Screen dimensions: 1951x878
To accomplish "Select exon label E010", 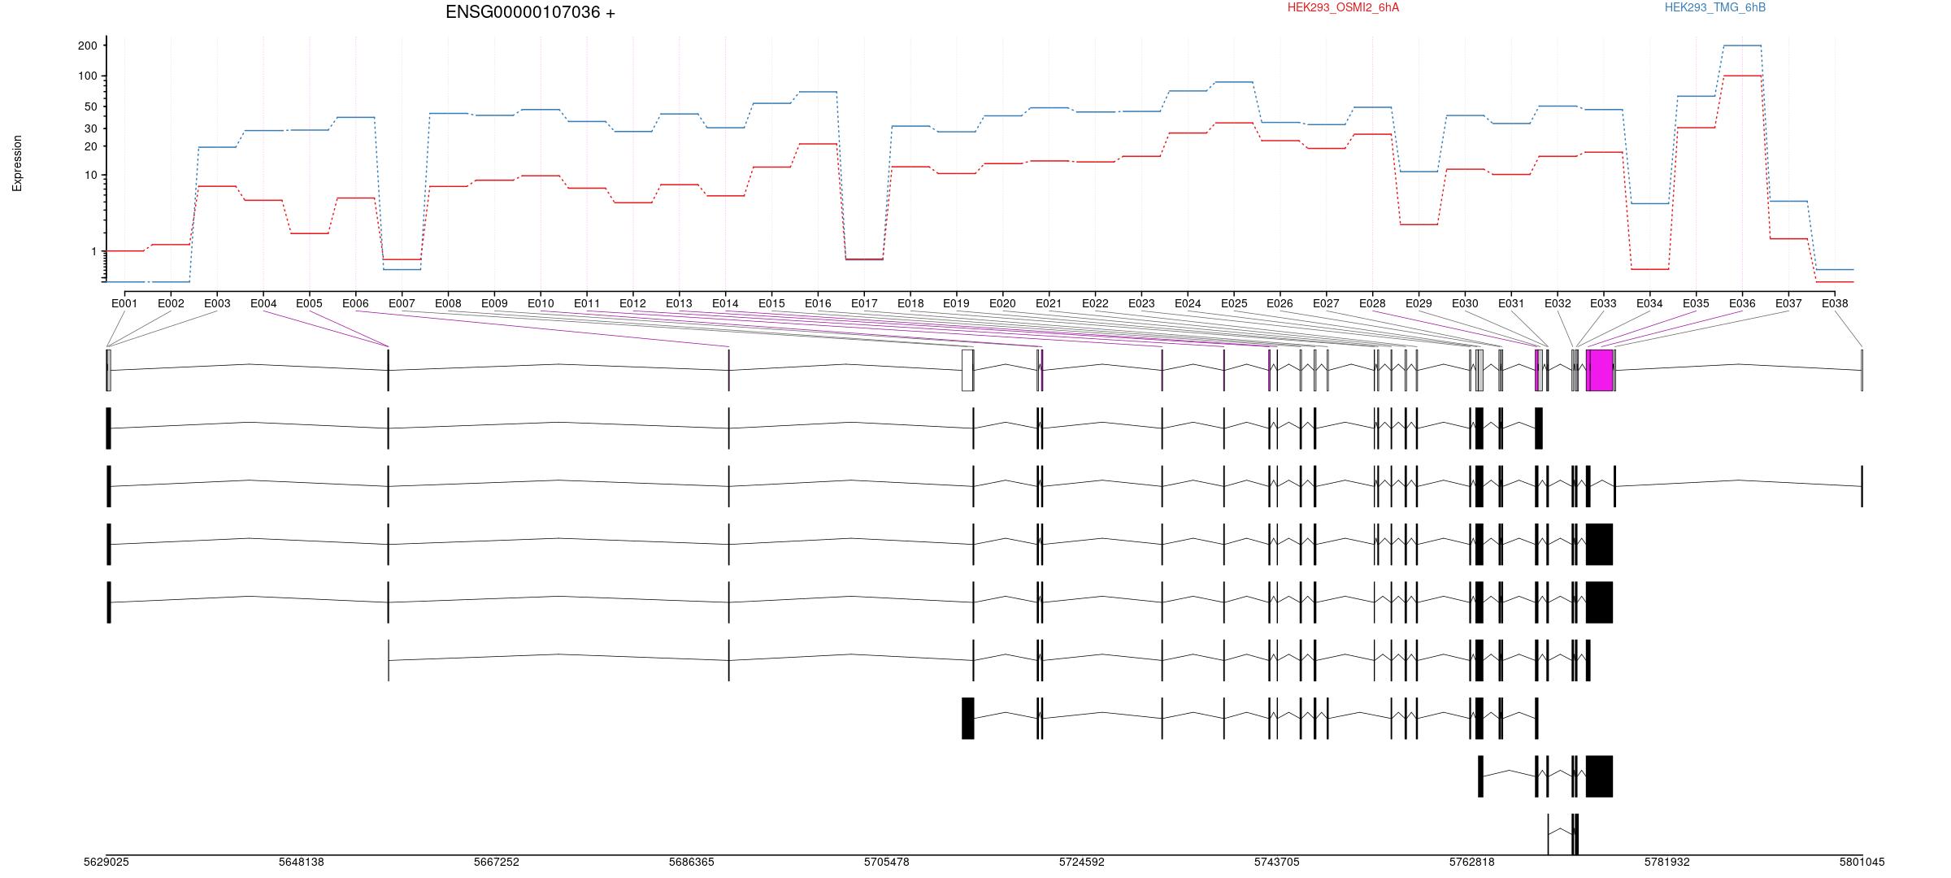I will [541, 303].
